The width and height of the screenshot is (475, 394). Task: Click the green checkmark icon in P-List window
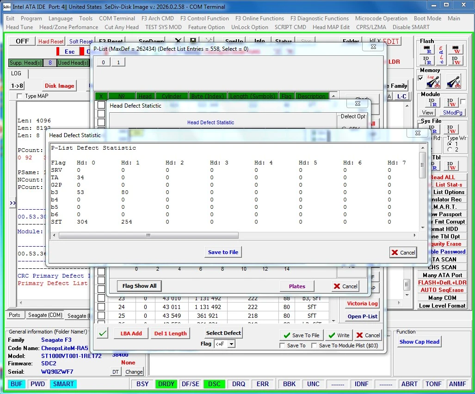103,333
